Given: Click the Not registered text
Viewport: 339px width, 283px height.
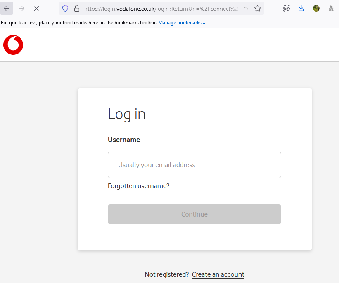Looking at the screenshot, I should 166,274.
